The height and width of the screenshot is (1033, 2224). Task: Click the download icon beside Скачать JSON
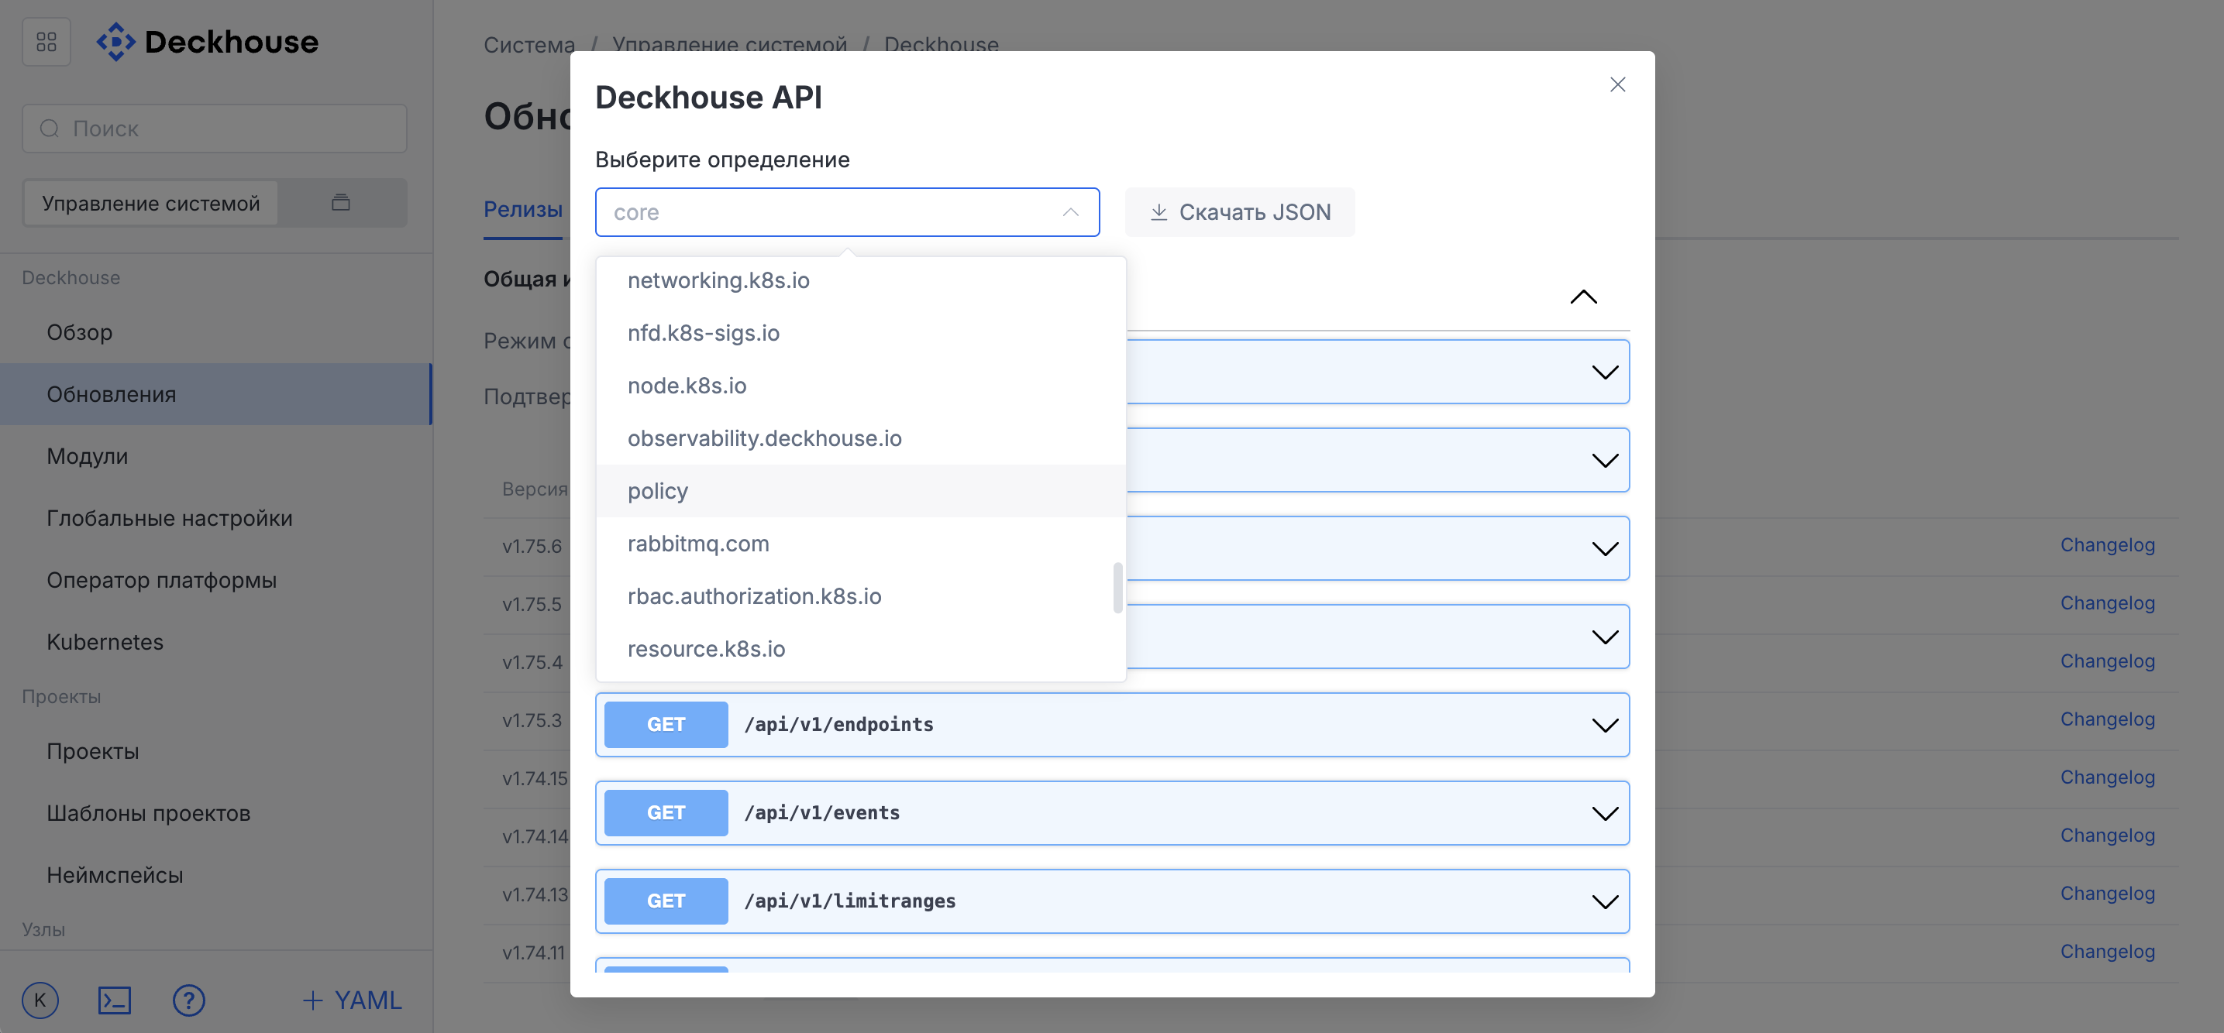pos(1158,212)
